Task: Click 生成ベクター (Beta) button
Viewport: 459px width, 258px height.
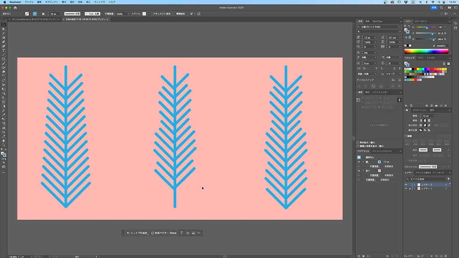Action: point(163,233)
